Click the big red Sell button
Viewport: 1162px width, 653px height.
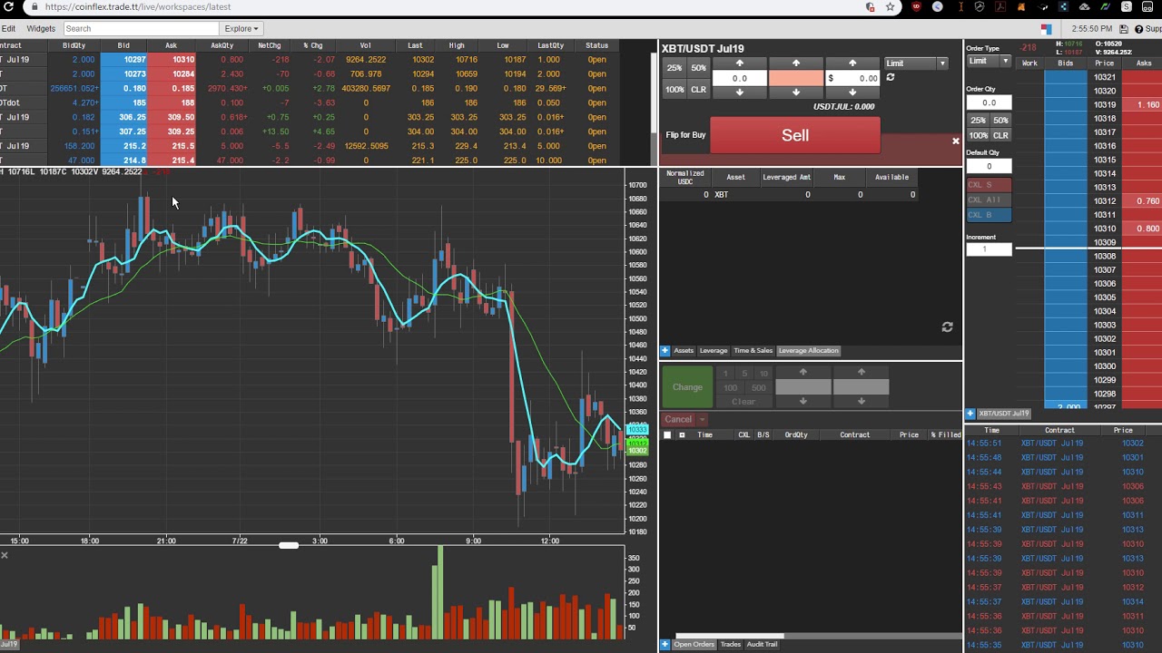[x=795, y=135]
